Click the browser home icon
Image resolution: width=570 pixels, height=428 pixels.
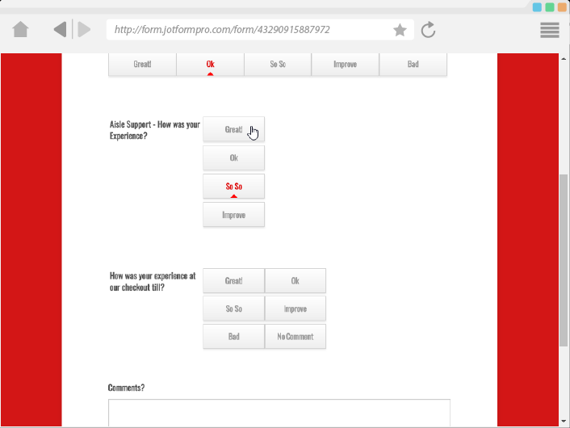click(21, 30)
